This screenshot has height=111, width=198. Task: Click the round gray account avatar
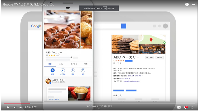[x=166, y=26]
